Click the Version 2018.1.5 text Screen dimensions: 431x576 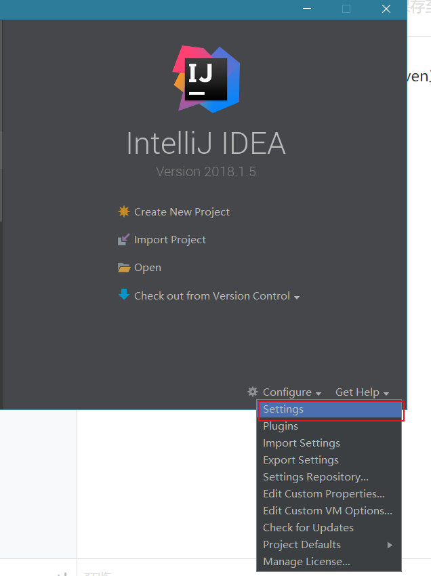tap(206, 171)
